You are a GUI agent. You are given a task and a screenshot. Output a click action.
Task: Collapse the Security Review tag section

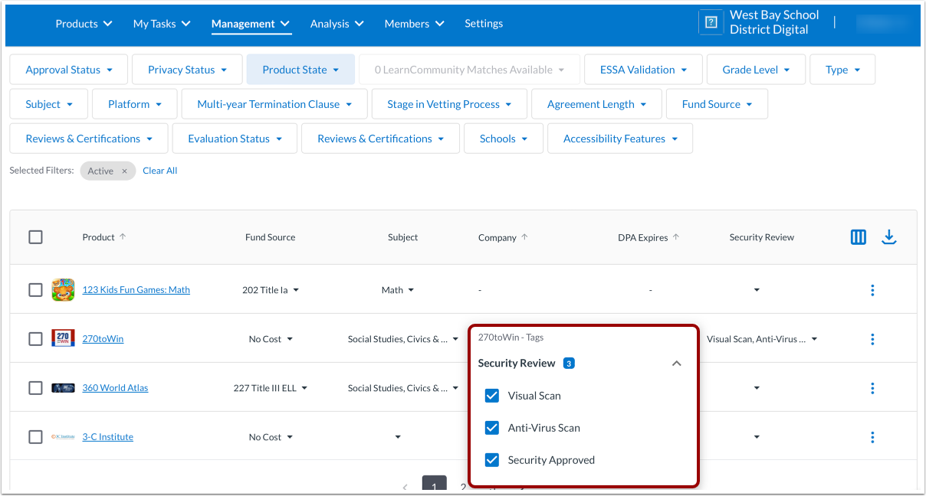[x=676, y=363]
